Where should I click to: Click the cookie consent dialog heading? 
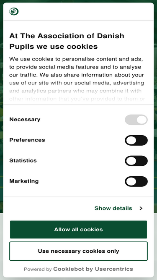pos(67,41)
